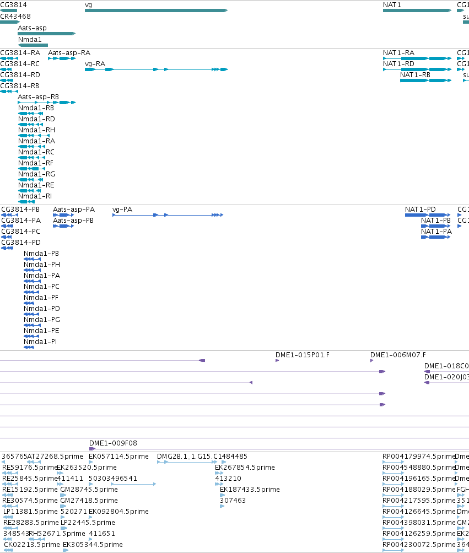Image resolution: width=469 pixels, height=553 pixels.
Task: Select the RP004548880.5prime EST label
Action: tap(419, 468)
